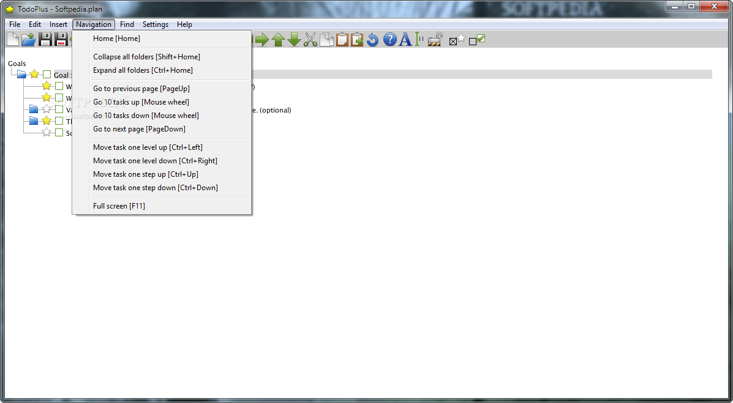Viewport: 733px width, 403px height.
Task: Click the clipboard icon with green plus
Action: click(x=357, y=40)
